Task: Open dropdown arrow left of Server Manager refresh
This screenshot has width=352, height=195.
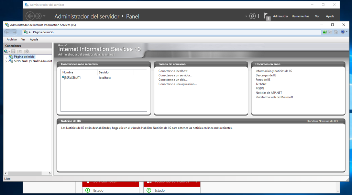Action: (246, 16)
